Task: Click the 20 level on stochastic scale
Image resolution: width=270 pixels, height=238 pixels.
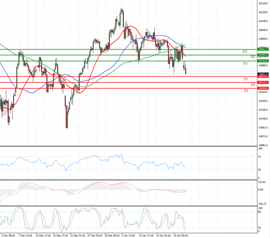Action: [x=260, y=228]
